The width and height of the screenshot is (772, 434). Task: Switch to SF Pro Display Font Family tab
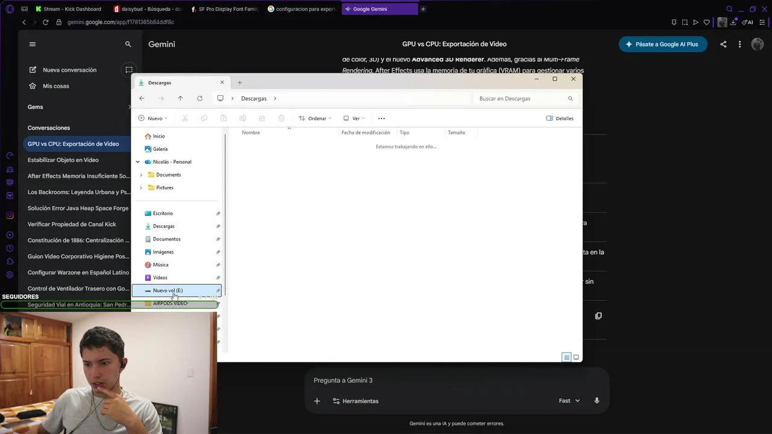(224, 9)
